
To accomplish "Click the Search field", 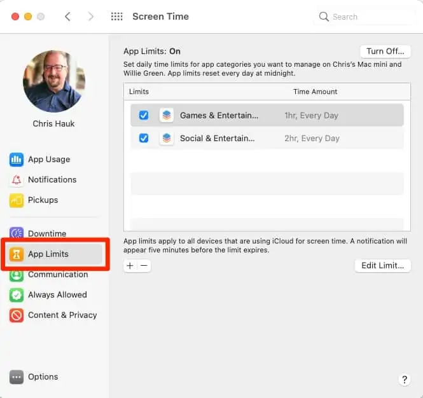I will [364, 17].
